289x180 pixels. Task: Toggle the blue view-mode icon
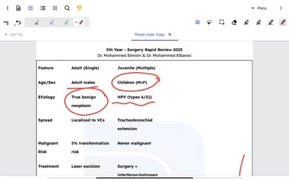tap(30, 8)
